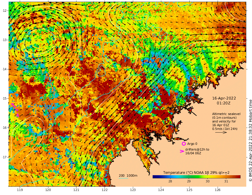Screen dimensions: 252x195
Task: Click the magenta Argo circle legend symbol
Action: [184, 144]
